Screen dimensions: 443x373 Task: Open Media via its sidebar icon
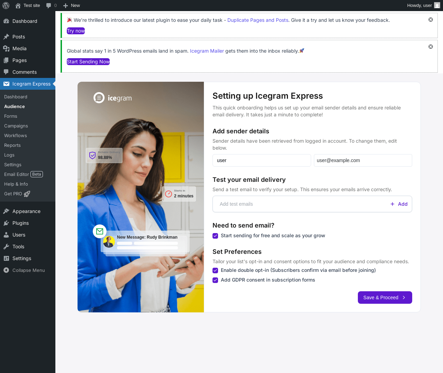pos(6,48)
